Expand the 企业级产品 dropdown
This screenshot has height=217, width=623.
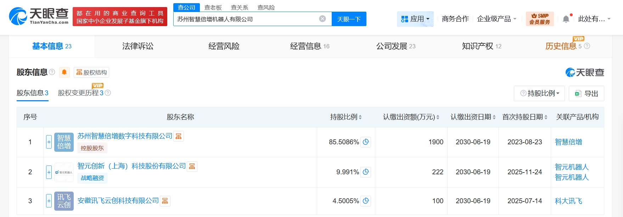pyautogui.click(x=496, y=19)
